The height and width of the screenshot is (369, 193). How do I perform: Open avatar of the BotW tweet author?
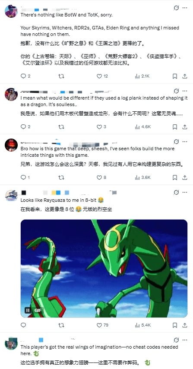11,11
